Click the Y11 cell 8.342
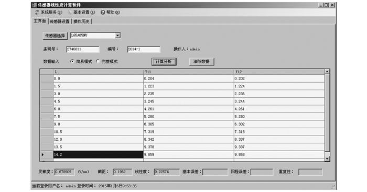367x192 pixels. click(x=189, y=139)
